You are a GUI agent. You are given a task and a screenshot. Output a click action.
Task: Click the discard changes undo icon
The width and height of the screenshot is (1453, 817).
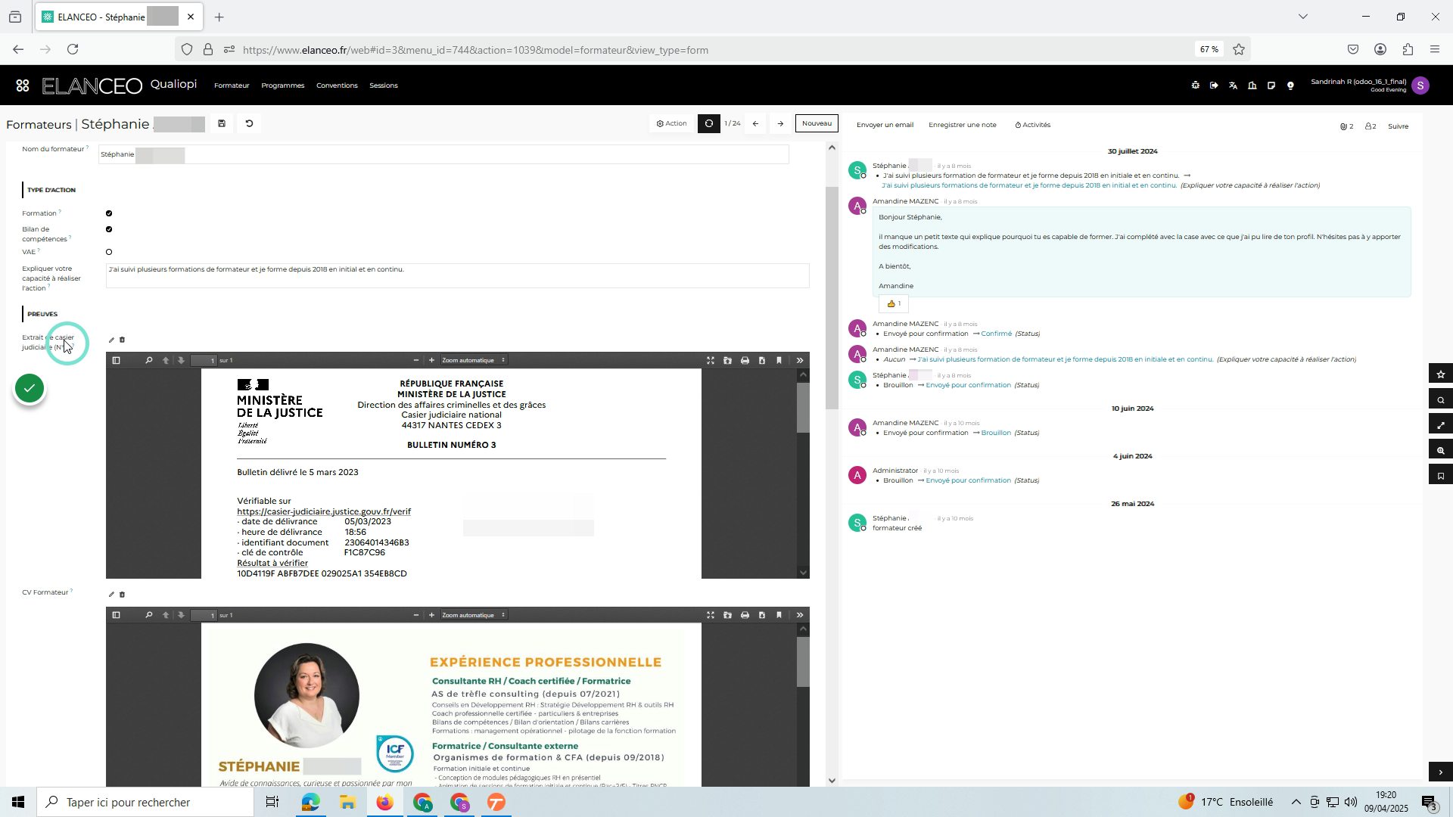[249, 123]
